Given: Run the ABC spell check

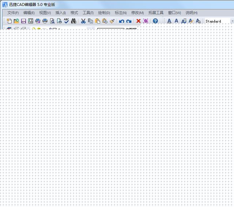Looking at the screenshot, I should [66, 21].
